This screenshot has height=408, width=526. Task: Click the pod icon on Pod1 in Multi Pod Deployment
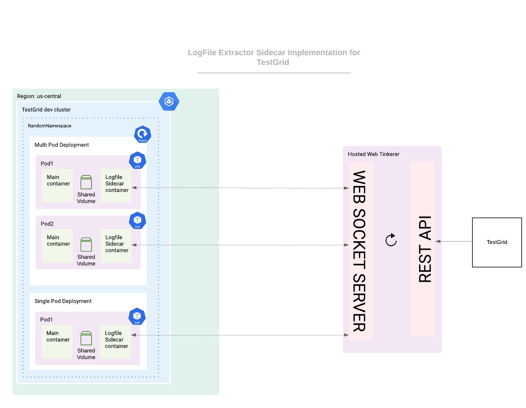coord(137,160)
